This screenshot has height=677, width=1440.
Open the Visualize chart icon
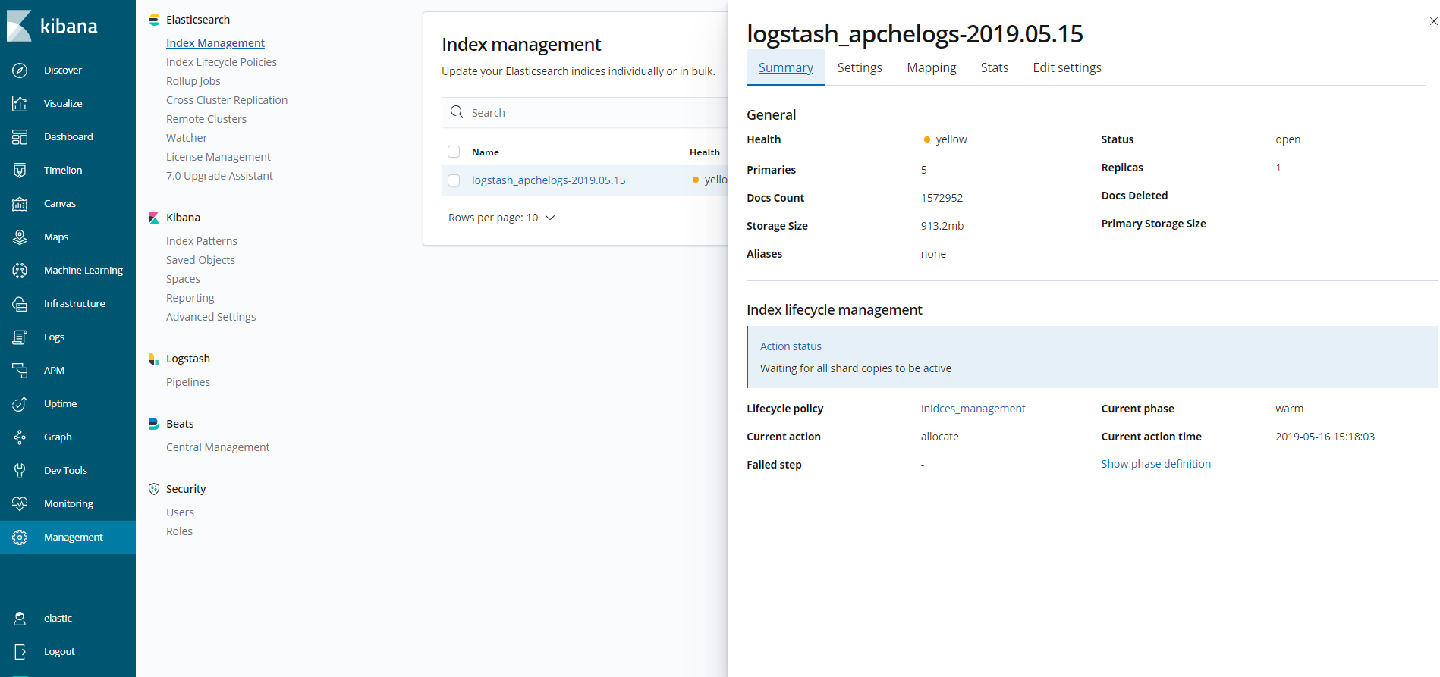coord(20,104)
